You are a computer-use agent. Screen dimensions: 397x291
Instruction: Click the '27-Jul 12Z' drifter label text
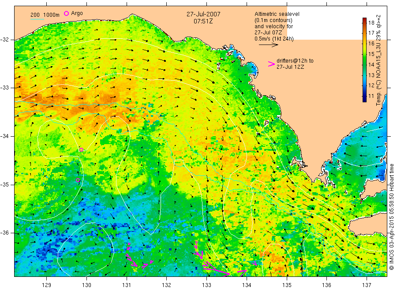pyautogui.click(x=290, y=67)
